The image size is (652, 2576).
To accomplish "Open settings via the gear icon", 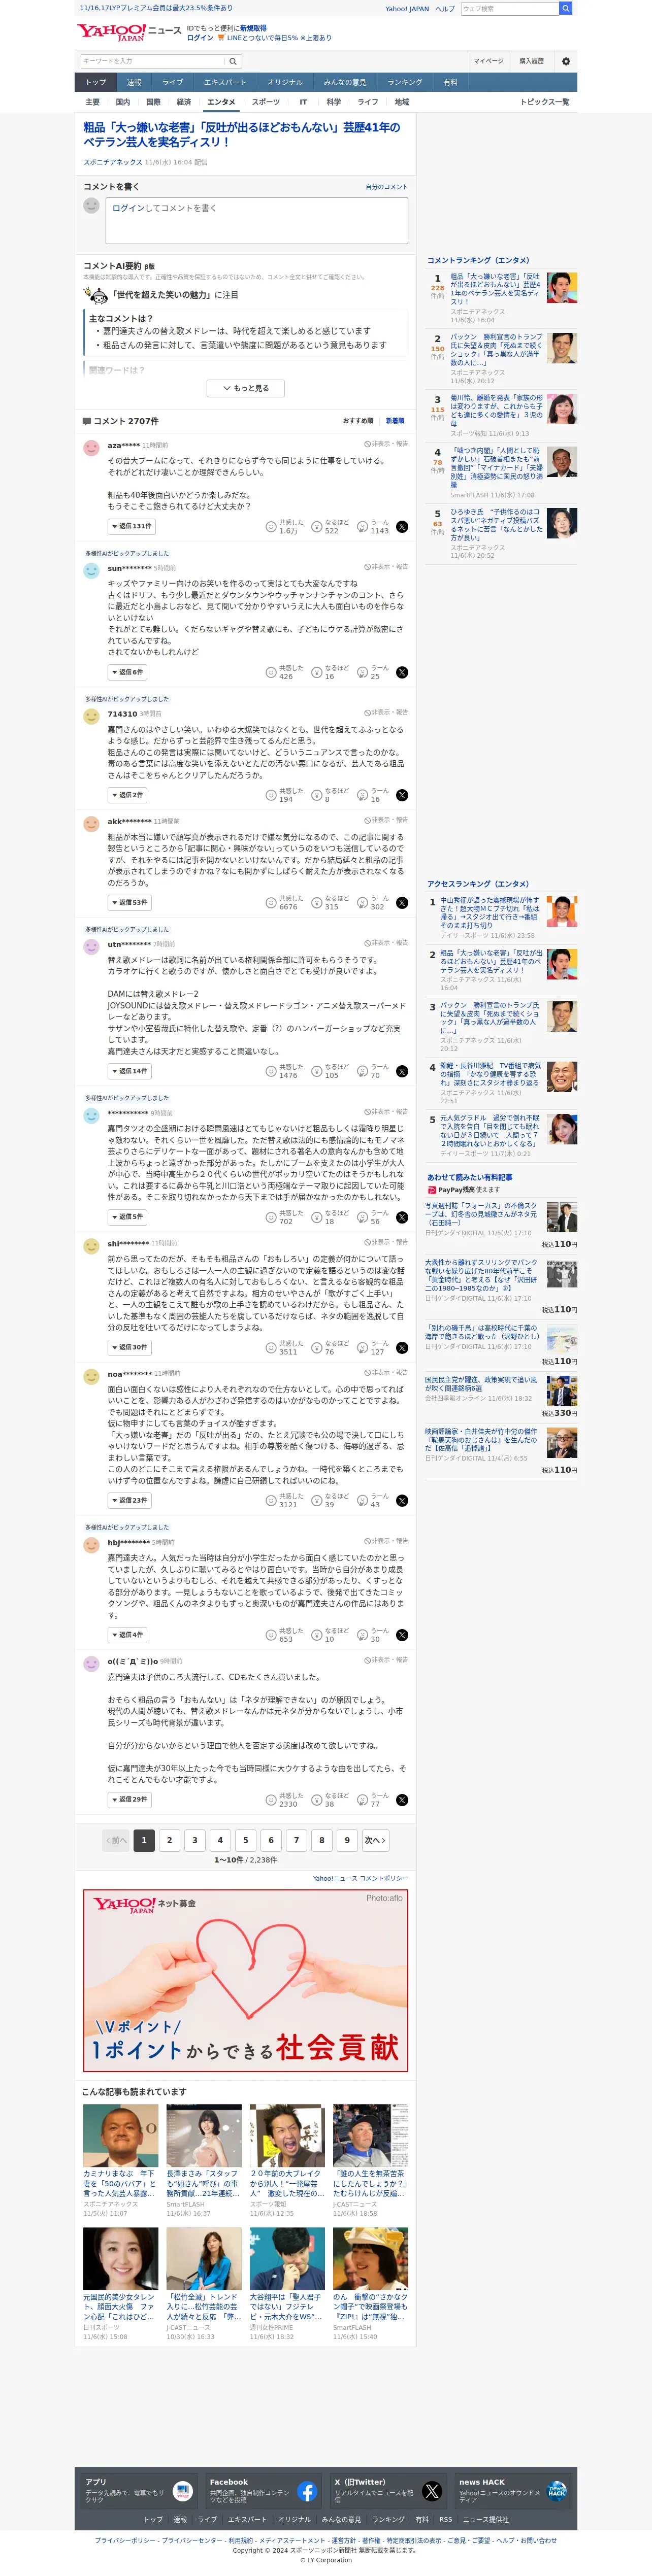I will coord(566,61).
